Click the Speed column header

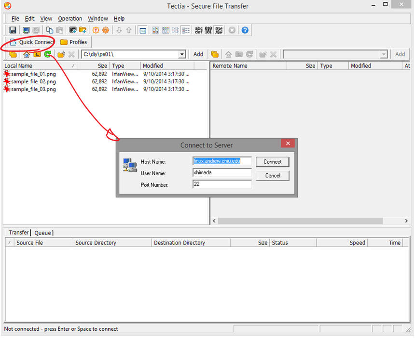[x=342, y=243]
